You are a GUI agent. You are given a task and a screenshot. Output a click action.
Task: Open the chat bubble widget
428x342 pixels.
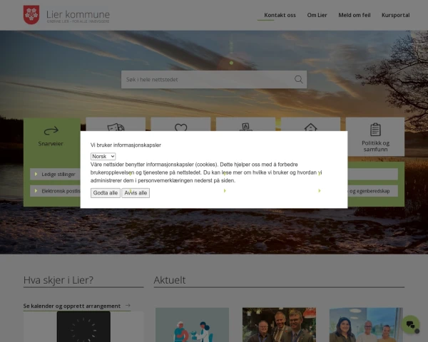[x=411, y=325]
